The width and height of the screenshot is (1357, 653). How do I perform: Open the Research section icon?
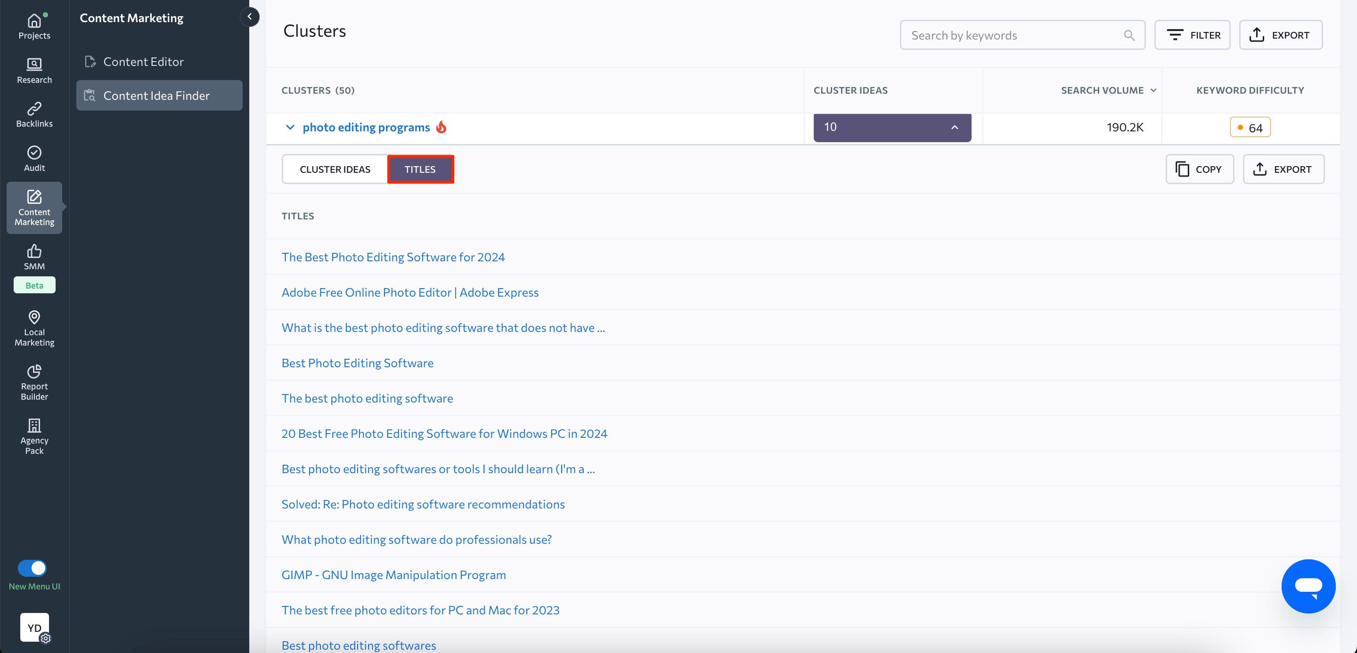click(34, 64)
